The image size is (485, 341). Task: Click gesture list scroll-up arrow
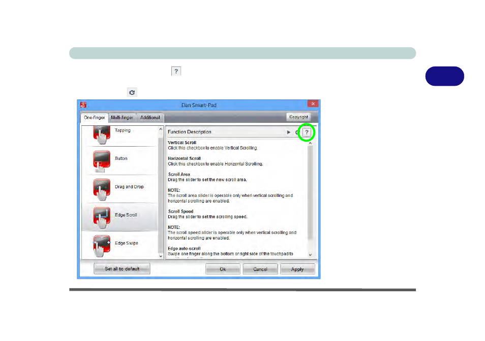point(161,129)
